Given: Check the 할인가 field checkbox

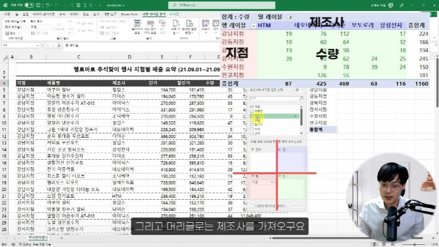Looking at the screenshot, I should tap(251, 125).
